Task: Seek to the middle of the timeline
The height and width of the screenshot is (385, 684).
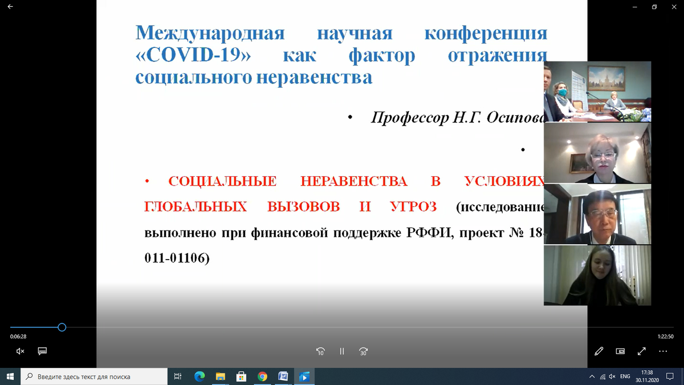Action: pos(342,327)
